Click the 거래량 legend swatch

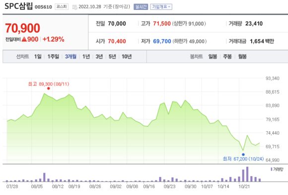pyautogui.click(x=272, y=169)
